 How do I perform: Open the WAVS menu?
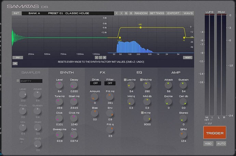(188, 13)
